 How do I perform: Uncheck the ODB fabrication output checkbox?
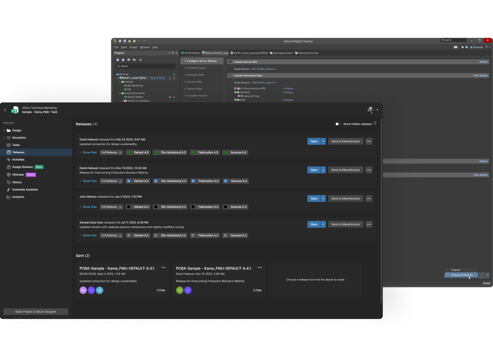[x=235, y=100]
